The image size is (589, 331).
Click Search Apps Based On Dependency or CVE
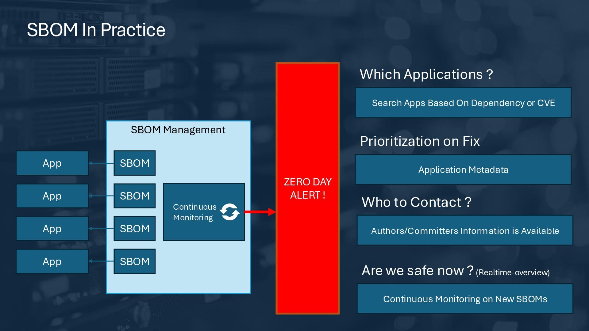pos(463,103)
